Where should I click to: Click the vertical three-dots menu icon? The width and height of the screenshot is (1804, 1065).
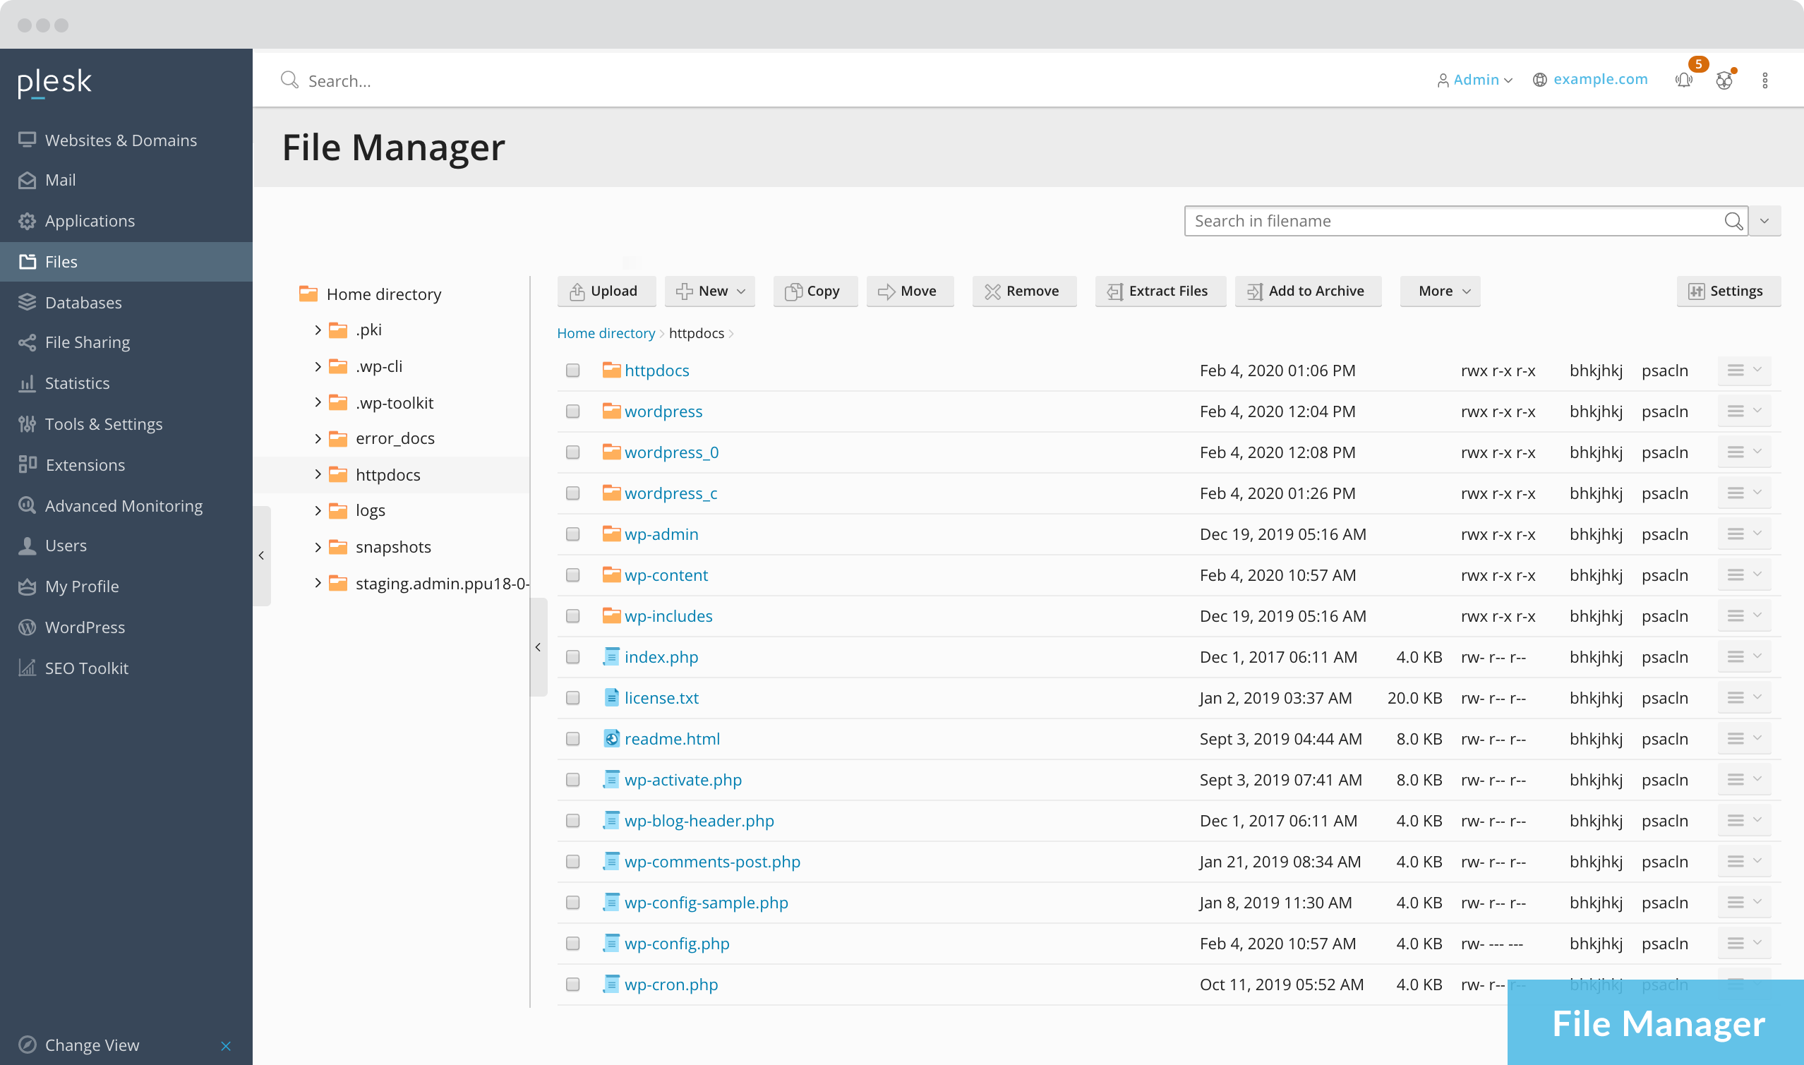[1764, 80]
